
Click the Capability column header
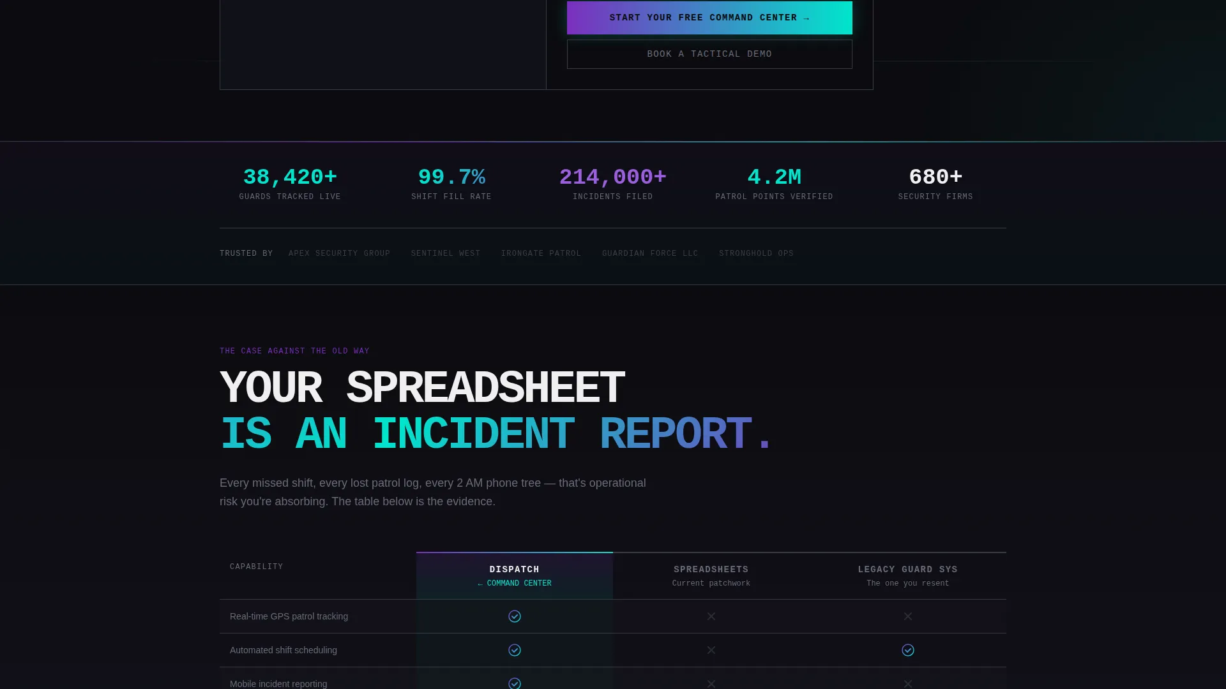click(257, 567)
